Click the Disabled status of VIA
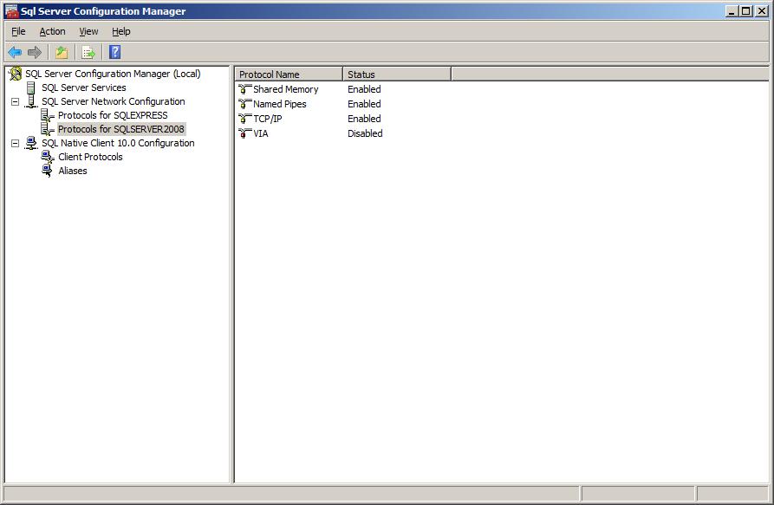Screen dimensions: 774x505 coord(365,133)
